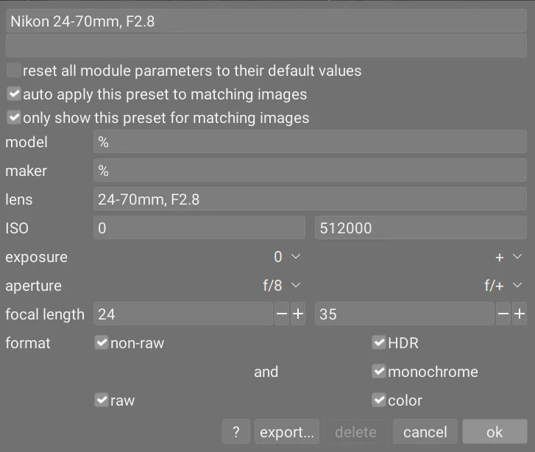
Task: Uncheck the HDR format checkbox
Action: coord(379,342)
